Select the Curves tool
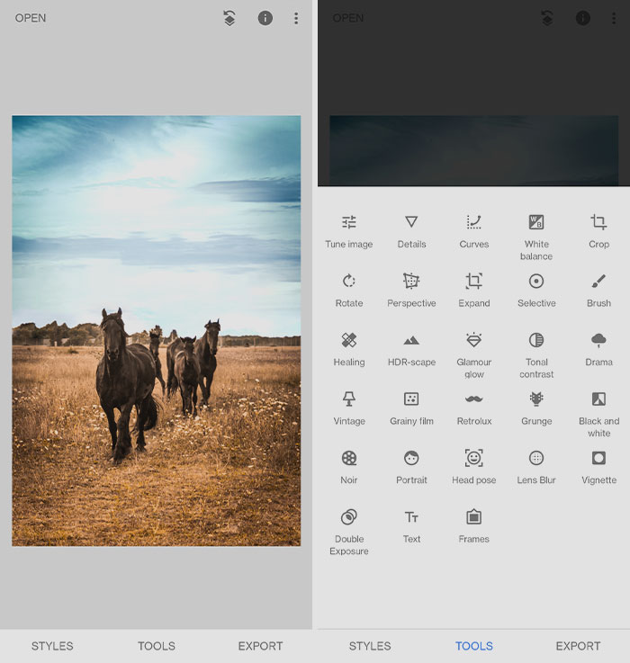The width and height of the screenshot is (630, 663). [473, 230]
